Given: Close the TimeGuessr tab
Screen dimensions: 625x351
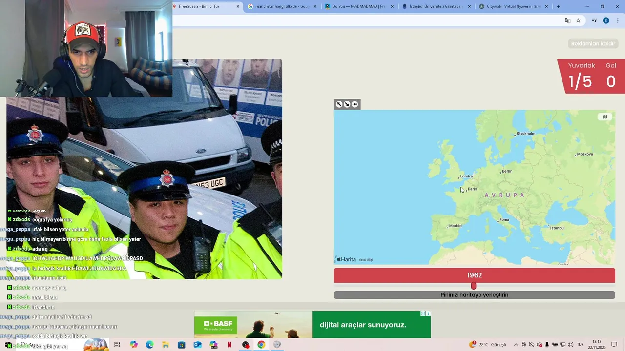Looking at the screenshot, I should pyautogui.click(x=238, y=7).
